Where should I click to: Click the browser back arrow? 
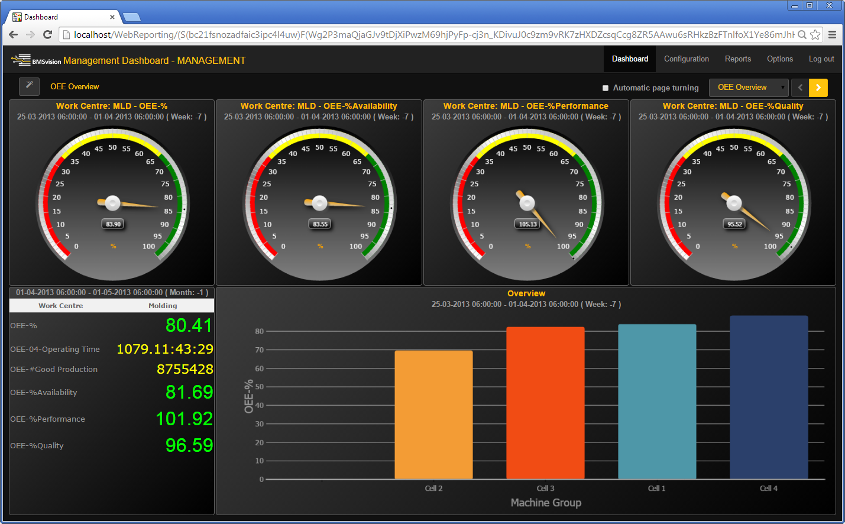(x=14, y=35)
